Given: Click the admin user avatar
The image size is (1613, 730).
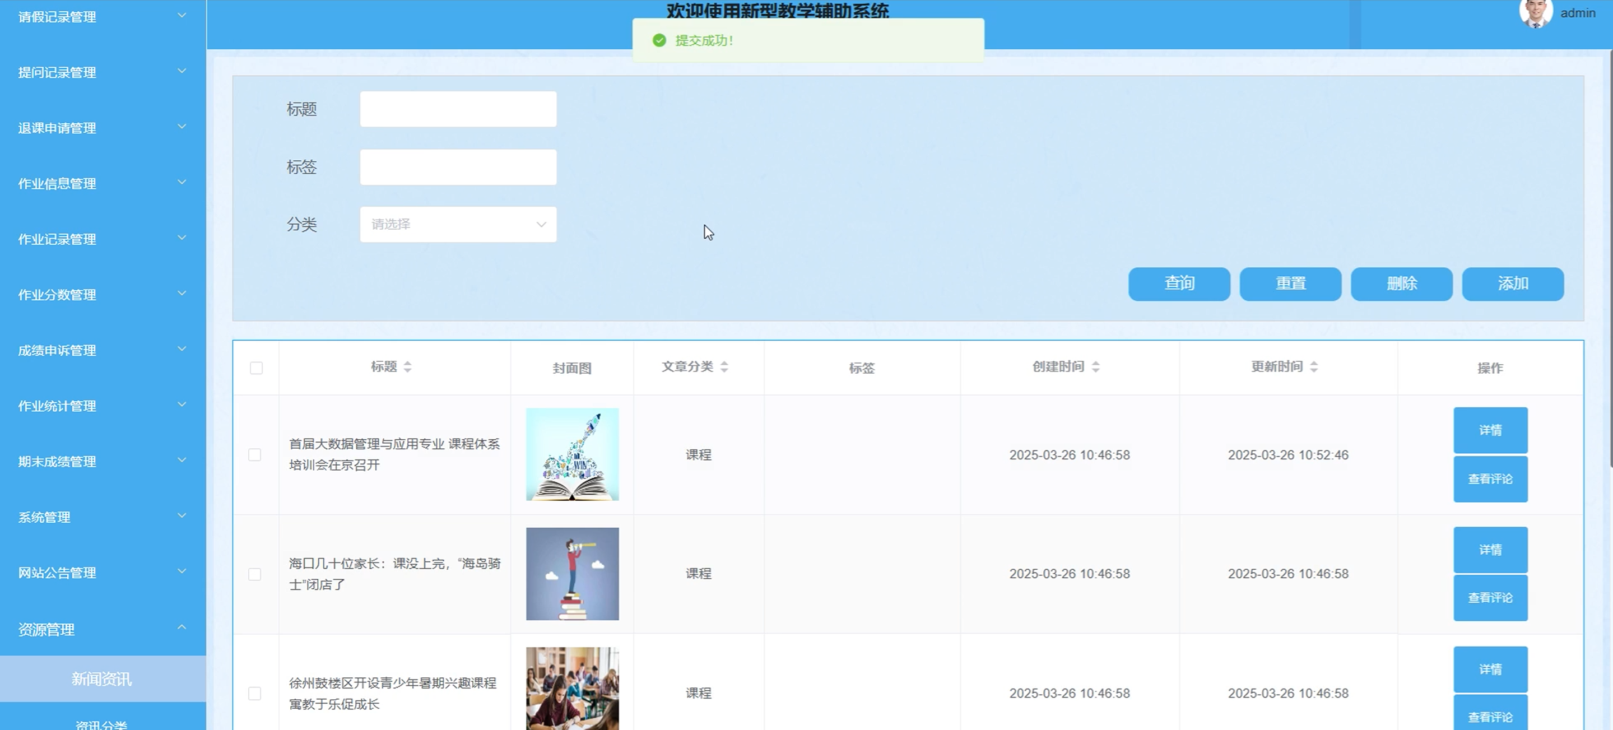Looking at the screenshot, I should (x=1535, y=12).
